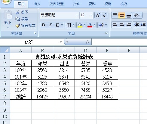Click the text orientation icon
This screenshot has width=147, height=124.
pyautogui.click(x=136, y=15)
